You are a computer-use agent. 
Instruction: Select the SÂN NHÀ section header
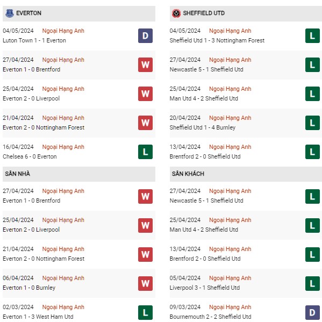point(79,174)
